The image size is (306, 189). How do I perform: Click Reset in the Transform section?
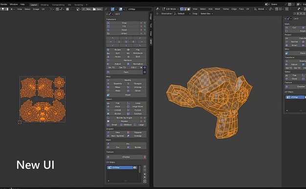(124, 30)
